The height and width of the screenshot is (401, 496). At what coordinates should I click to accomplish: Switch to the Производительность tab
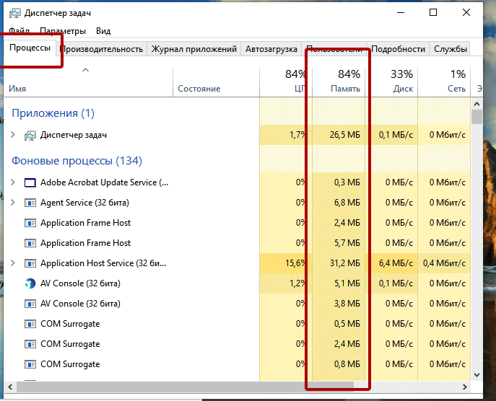(x=101, y=49)
